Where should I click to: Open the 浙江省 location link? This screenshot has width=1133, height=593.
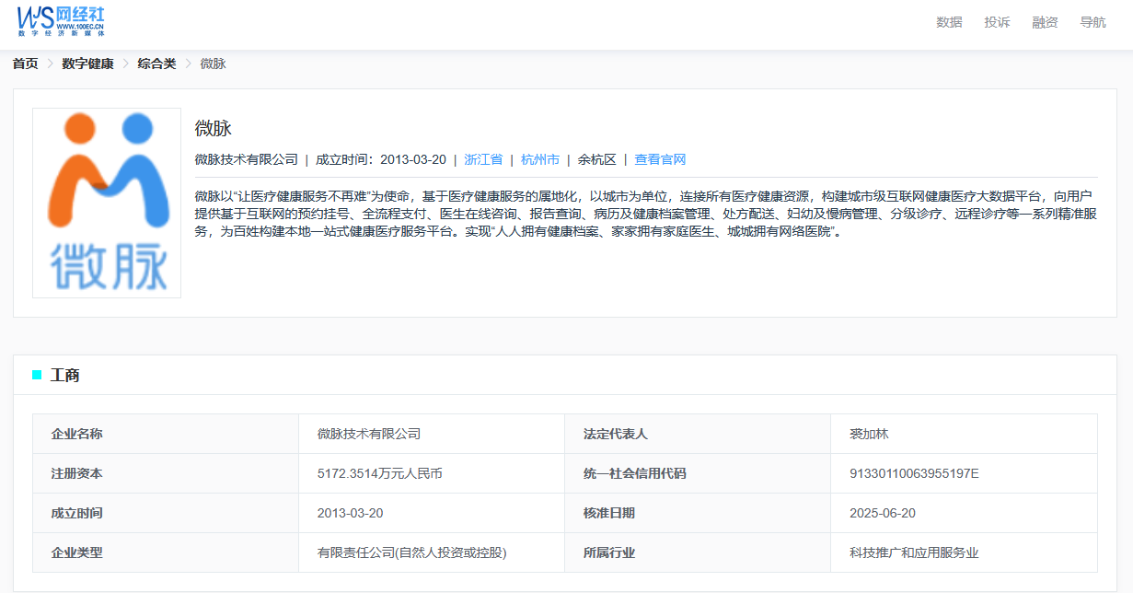(x=484, y=158)
